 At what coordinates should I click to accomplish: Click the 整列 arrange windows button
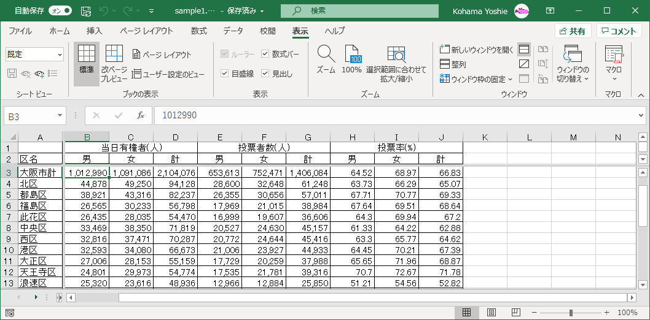(453, 64)
